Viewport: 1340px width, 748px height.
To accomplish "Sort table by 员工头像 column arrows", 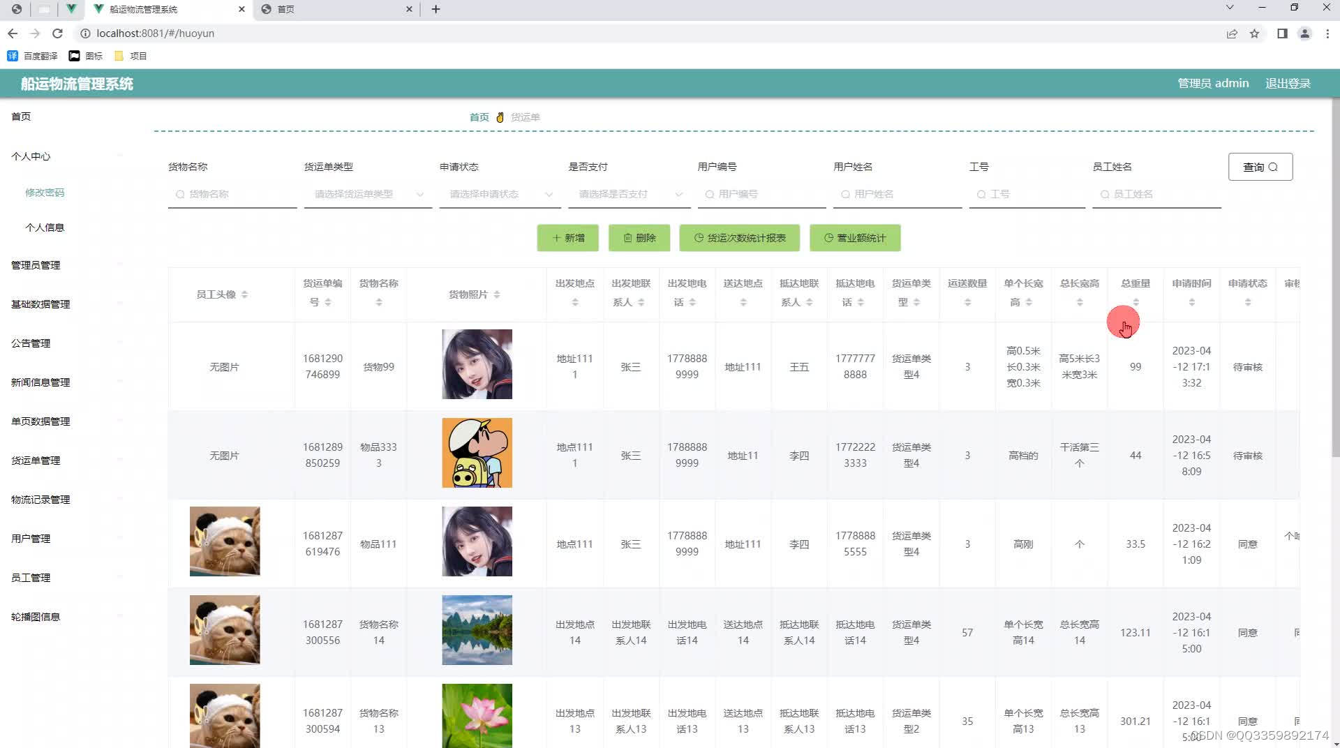I will tap(244, 295).
